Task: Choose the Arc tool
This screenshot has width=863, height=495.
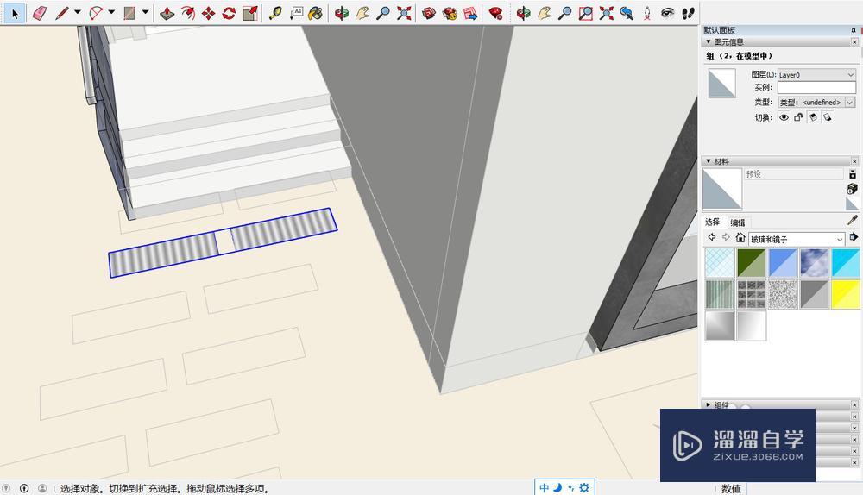Action: (96, 13)
